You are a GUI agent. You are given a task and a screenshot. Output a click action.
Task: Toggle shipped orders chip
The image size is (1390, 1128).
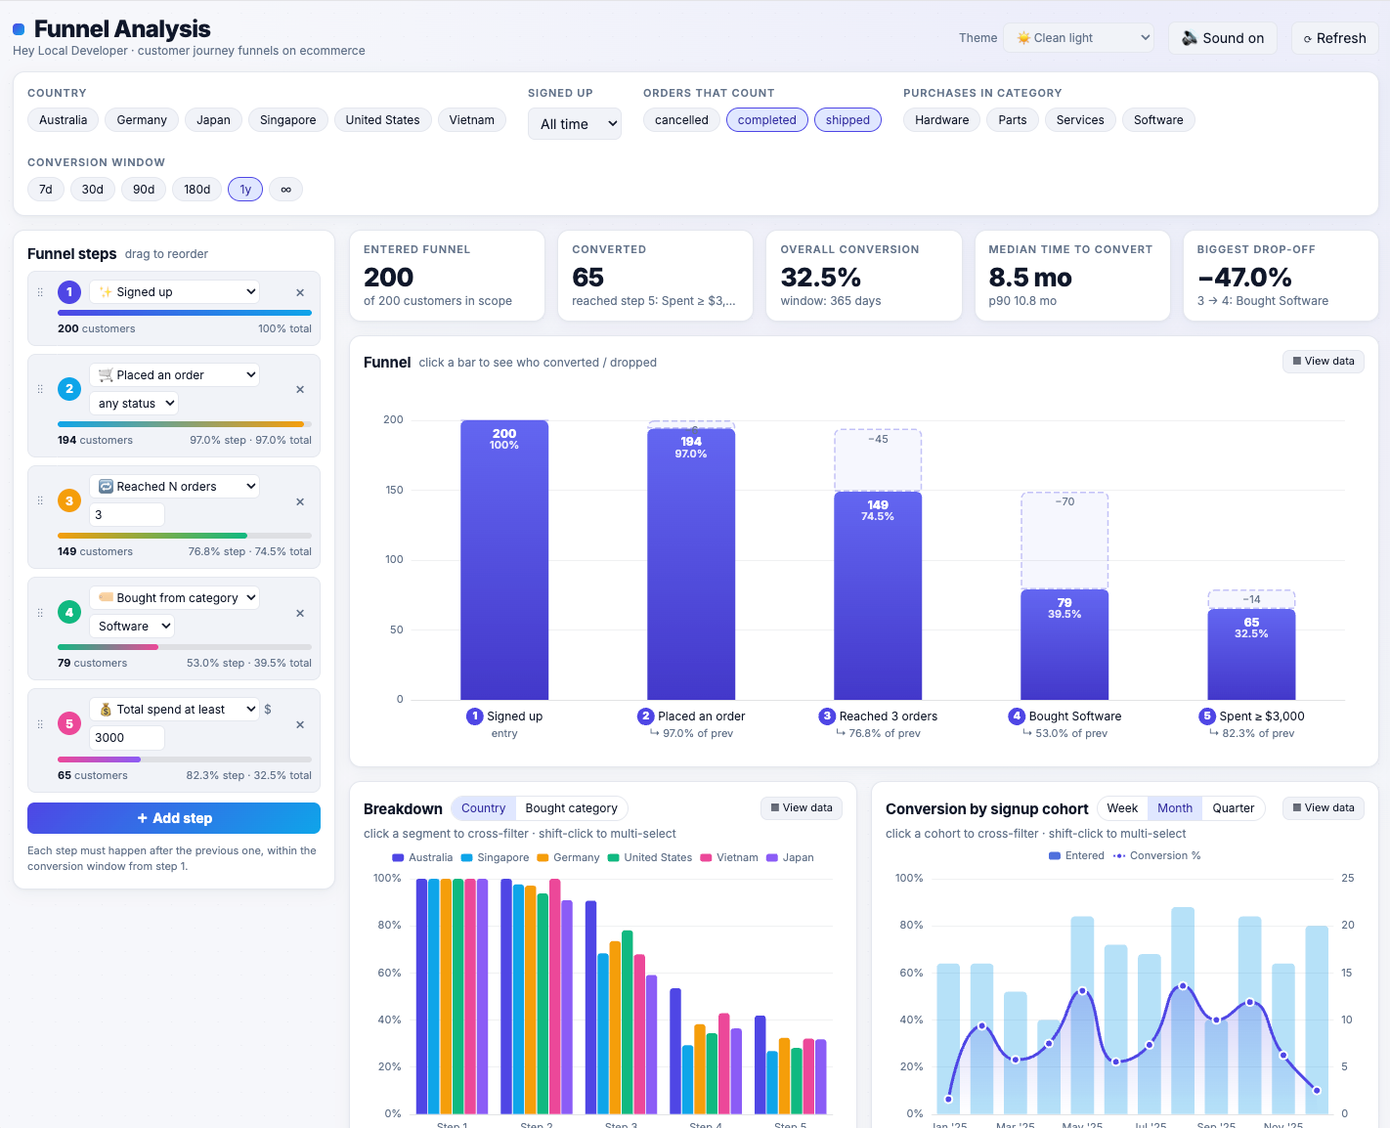(x=847, y=120)
